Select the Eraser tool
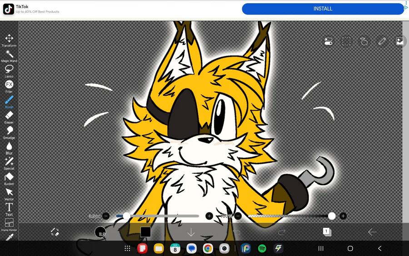Viewport: 409px width, 256px height. 9,117
